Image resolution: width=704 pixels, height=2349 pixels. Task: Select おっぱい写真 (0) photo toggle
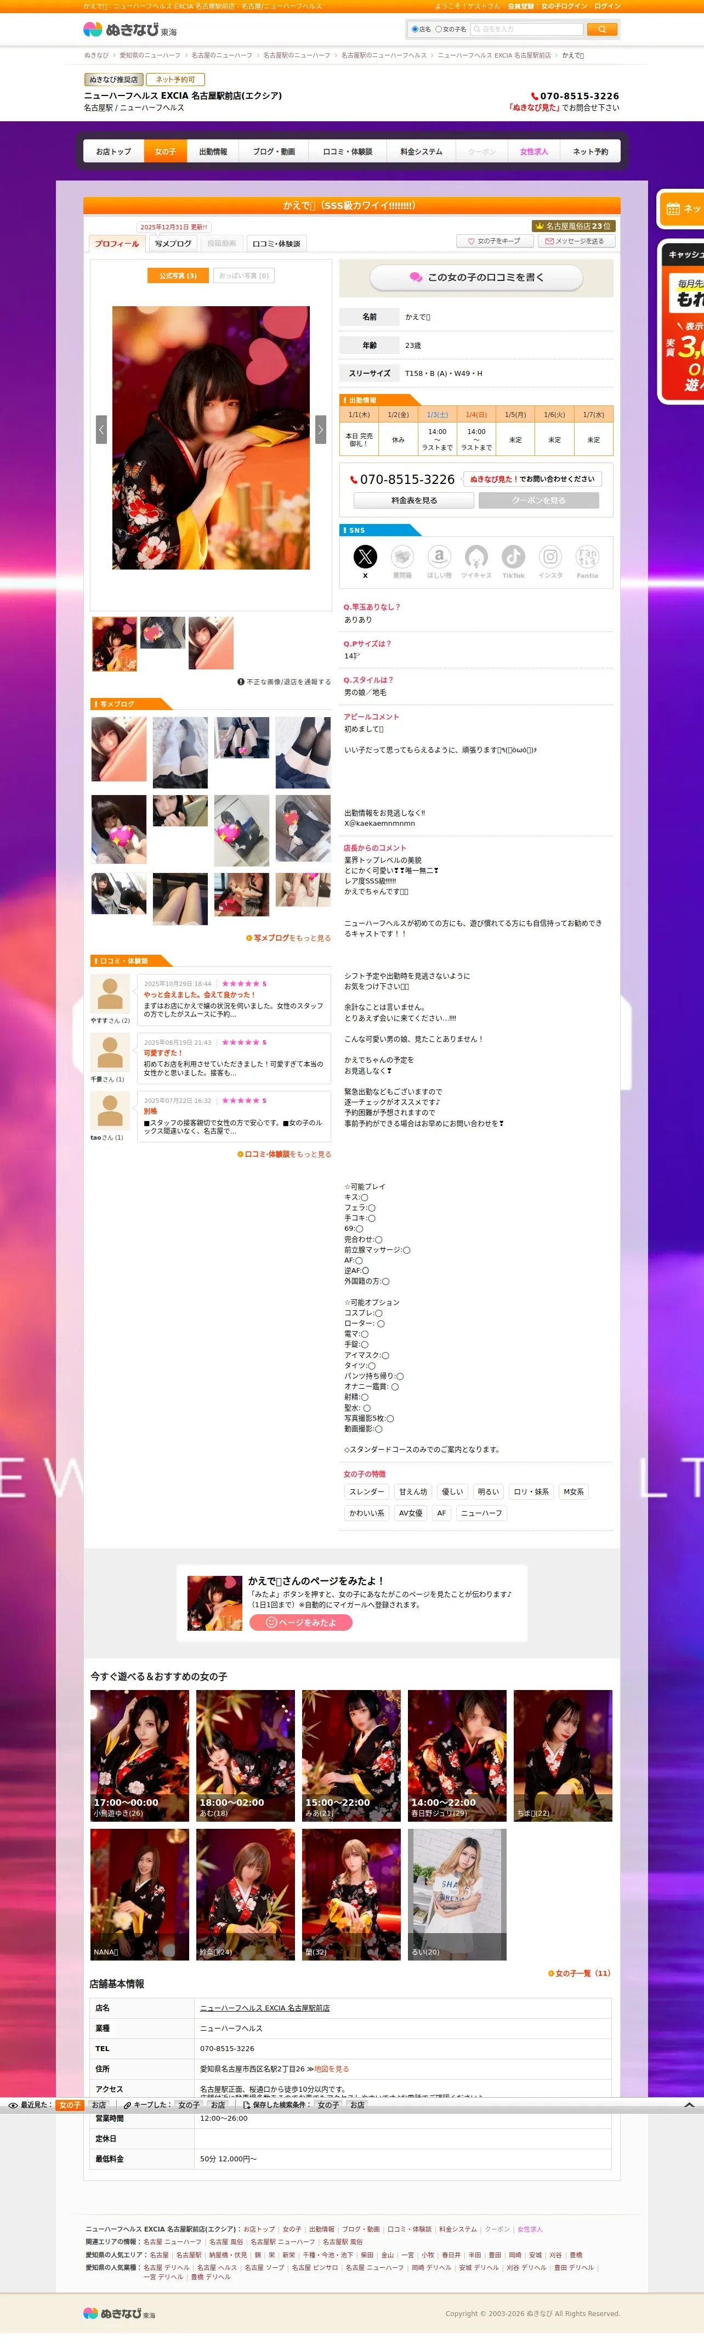tap(244, 275)
